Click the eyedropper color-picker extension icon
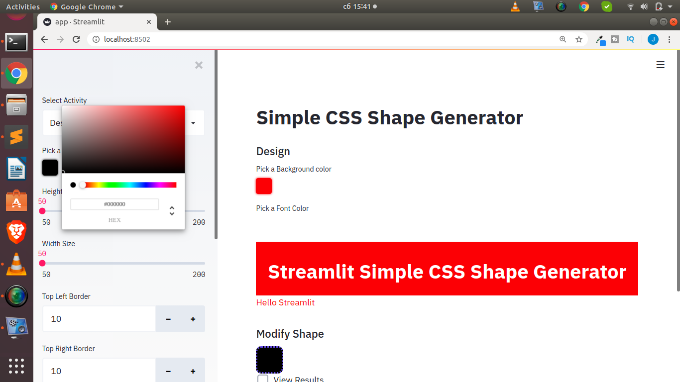This screenshot has width=680, height=382. (600, 39)
